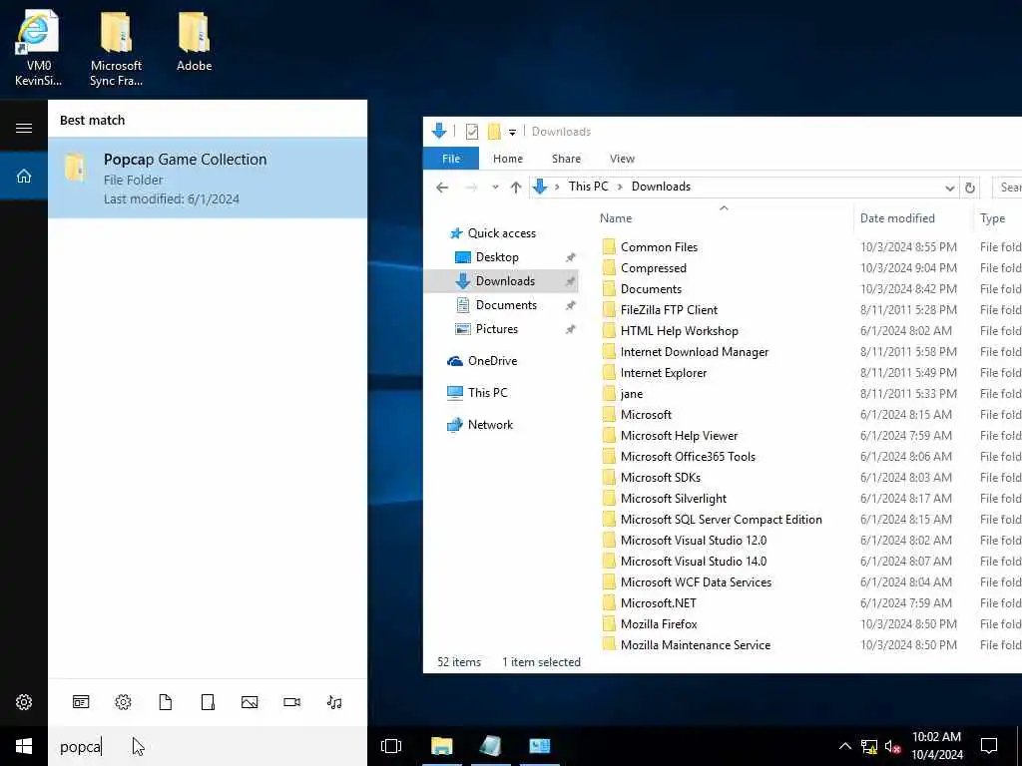This screenshot has width=1022, height=766.
Task: Select the Microsoft Visual Studio 14.0 folder
Action: [694, 561]
